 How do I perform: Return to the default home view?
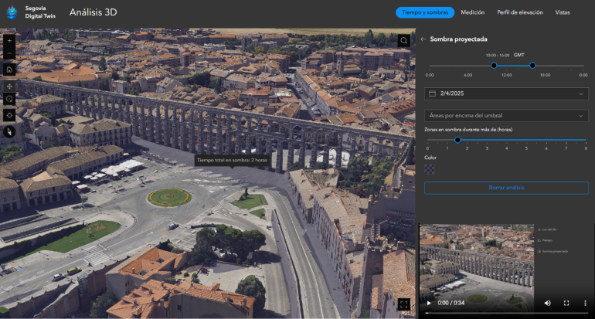tap(9, 70)
